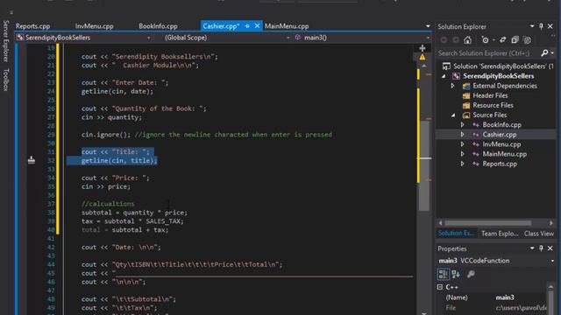Screen dimensions: 561x315
Task: Expand the External Dependencies node
Action: coord(452,86)
